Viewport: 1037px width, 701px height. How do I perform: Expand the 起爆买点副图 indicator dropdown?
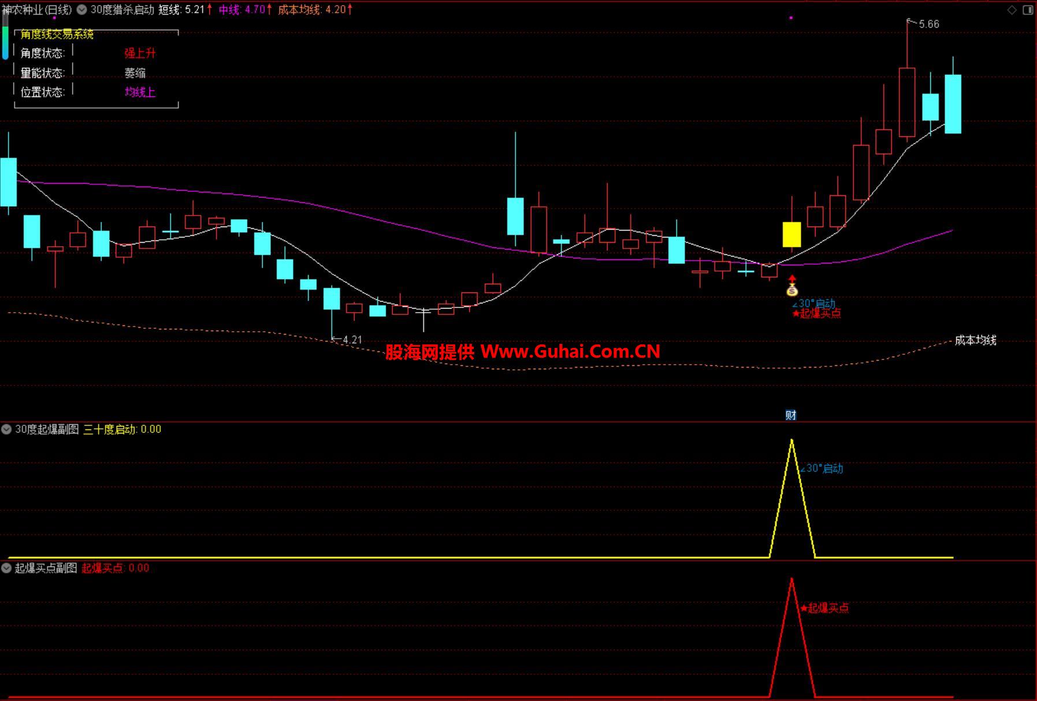click(7, 568)
